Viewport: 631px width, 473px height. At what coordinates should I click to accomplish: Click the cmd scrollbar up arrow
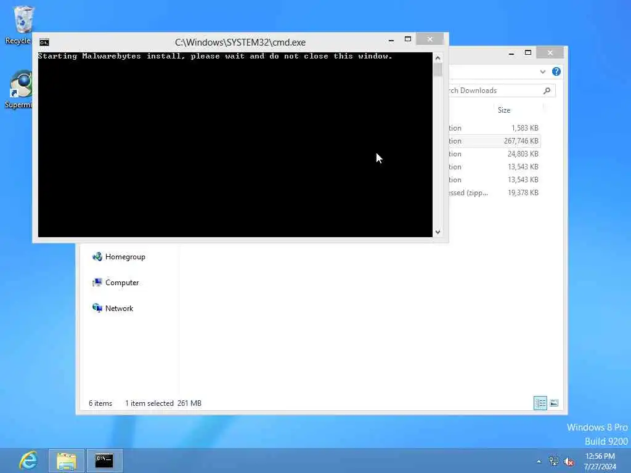tap(438, 58)
